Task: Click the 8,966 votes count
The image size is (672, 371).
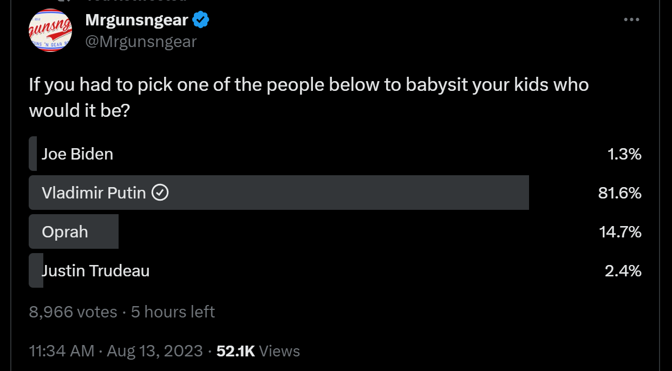Action: [73, 312]
